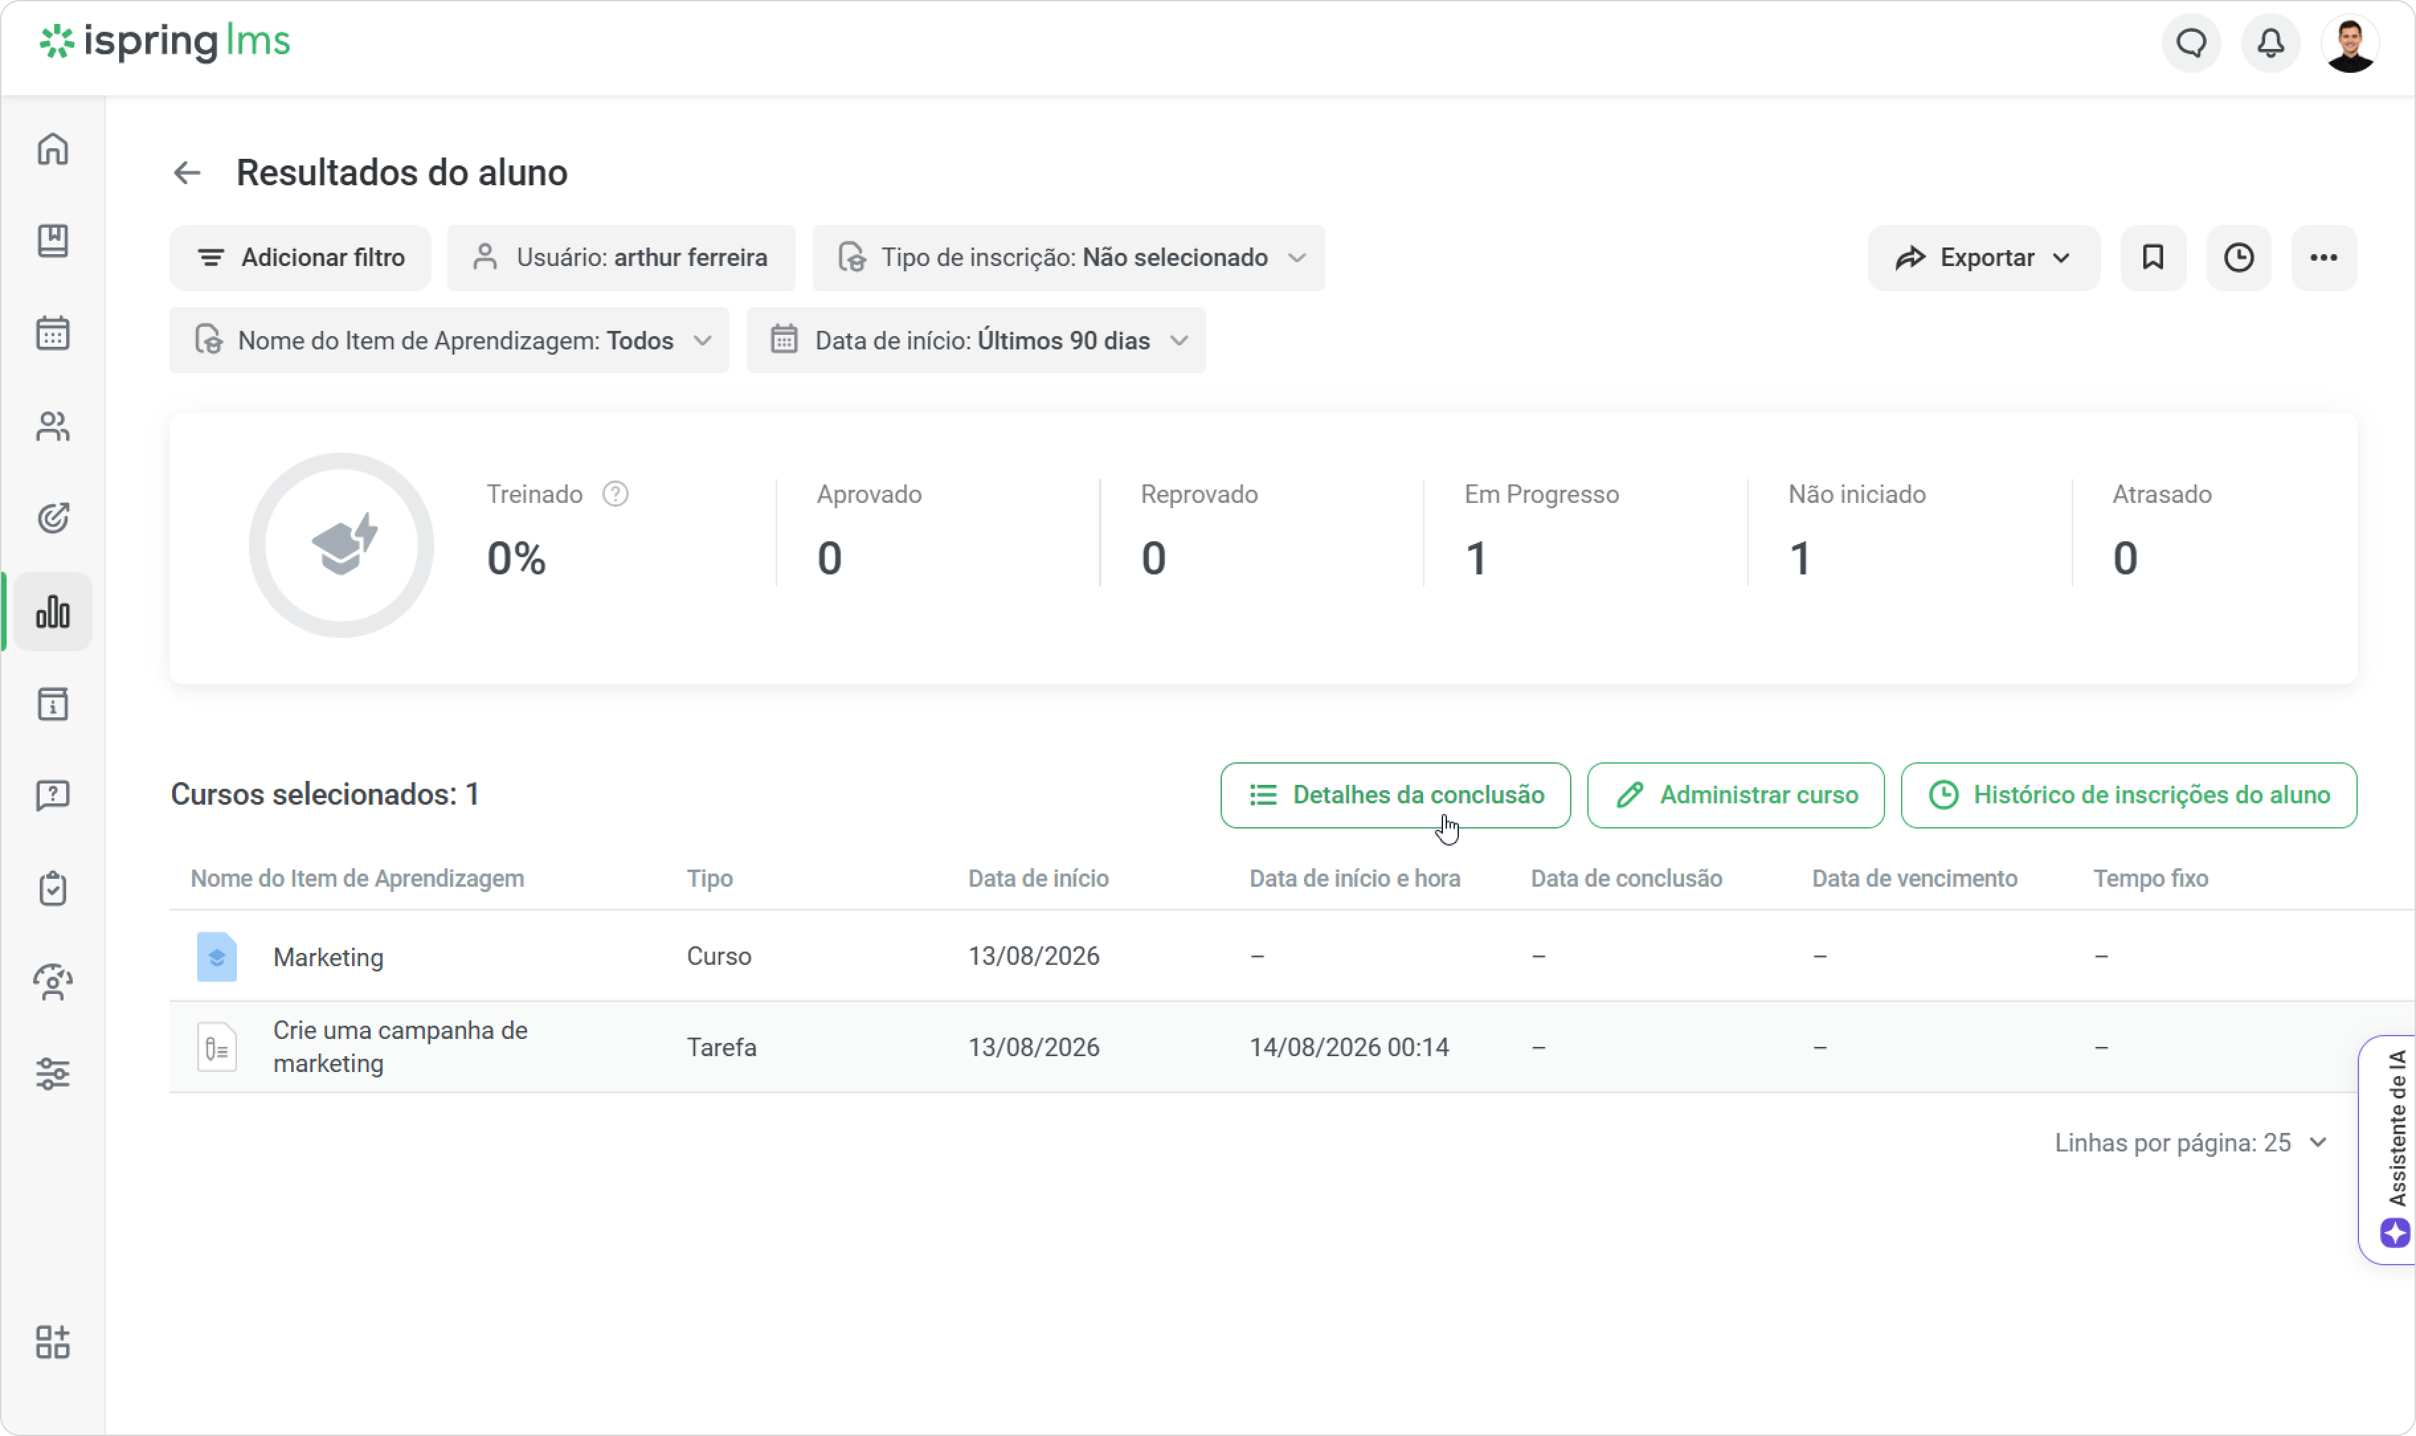Image resolution: width=2416 pixels, height=1436 pixels.
Task: Open the calendar icon in sidebar
Action: click(x=52, y=334)
